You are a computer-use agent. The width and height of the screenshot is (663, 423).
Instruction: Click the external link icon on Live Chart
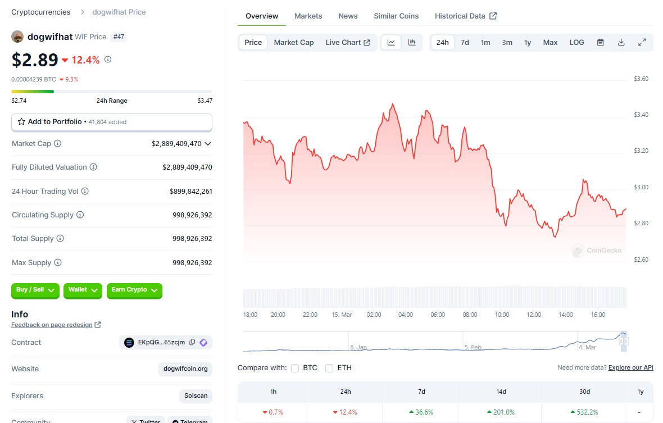(x=367, y=42)
